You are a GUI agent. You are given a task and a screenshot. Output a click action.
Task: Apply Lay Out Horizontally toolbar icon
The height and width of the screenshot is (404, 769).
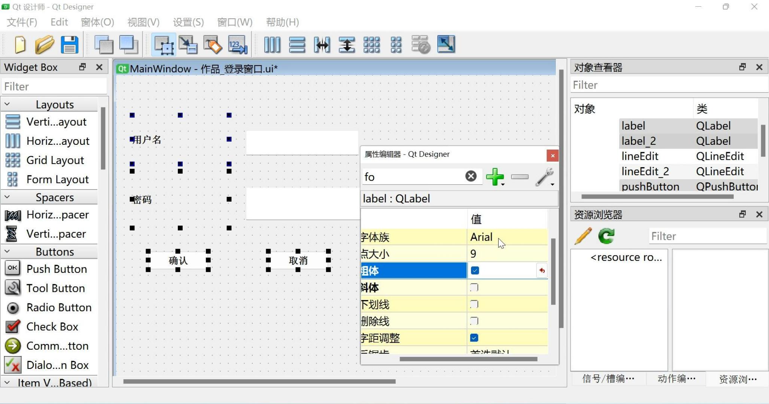[x=272, y=45]
